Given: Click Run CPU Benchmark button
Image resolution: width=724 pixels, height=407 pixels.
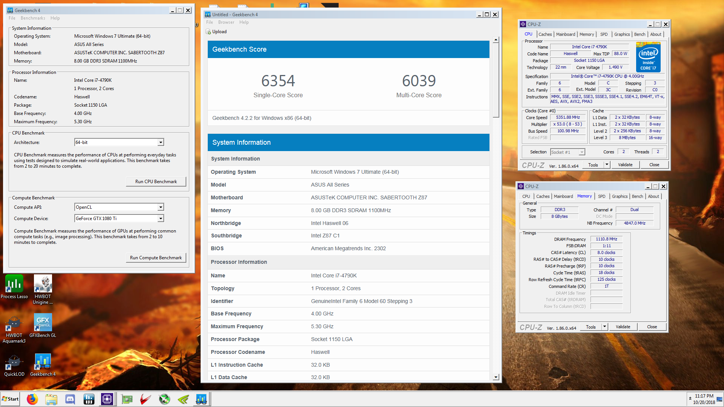Looking at the screenshot, I should (x=156, y=182).
